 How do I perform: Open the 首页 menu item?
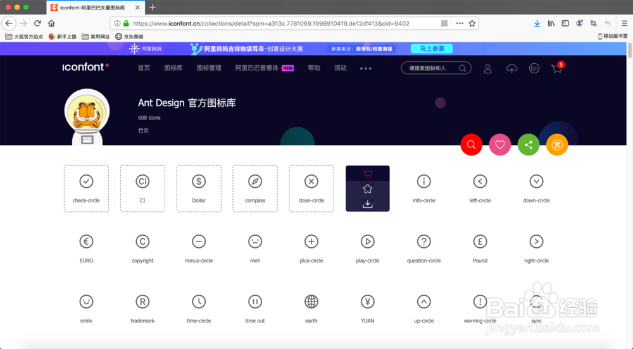144,68
